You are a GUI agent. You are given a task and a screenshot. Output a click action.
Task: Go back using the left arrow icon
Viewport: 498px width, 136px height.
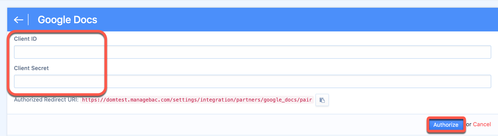tap(18, 20)
